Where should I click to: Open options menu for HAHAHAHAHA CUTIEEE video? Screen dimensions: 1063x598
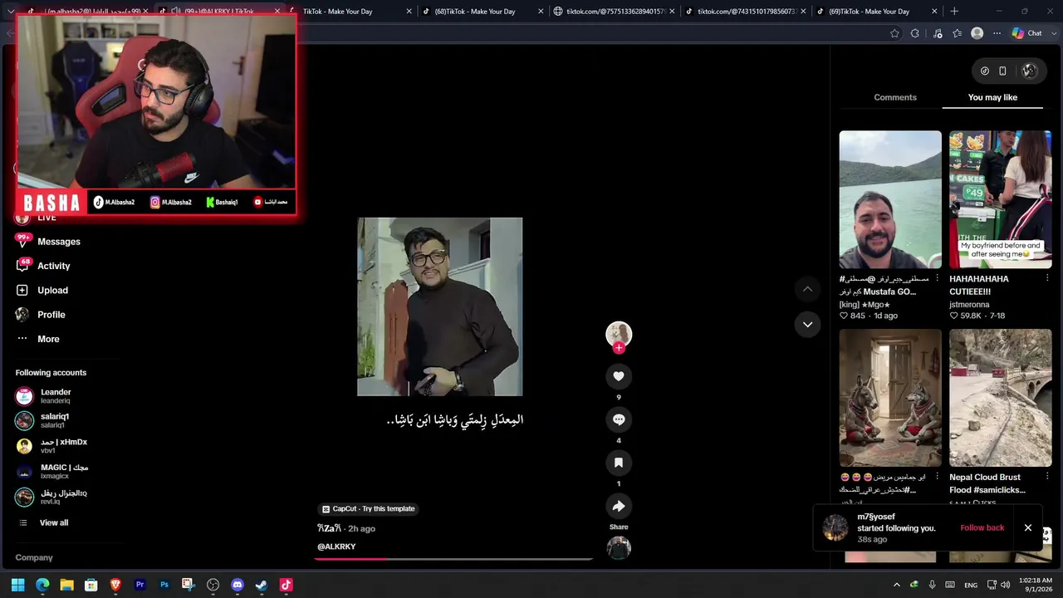click(x=1047, y=279)
